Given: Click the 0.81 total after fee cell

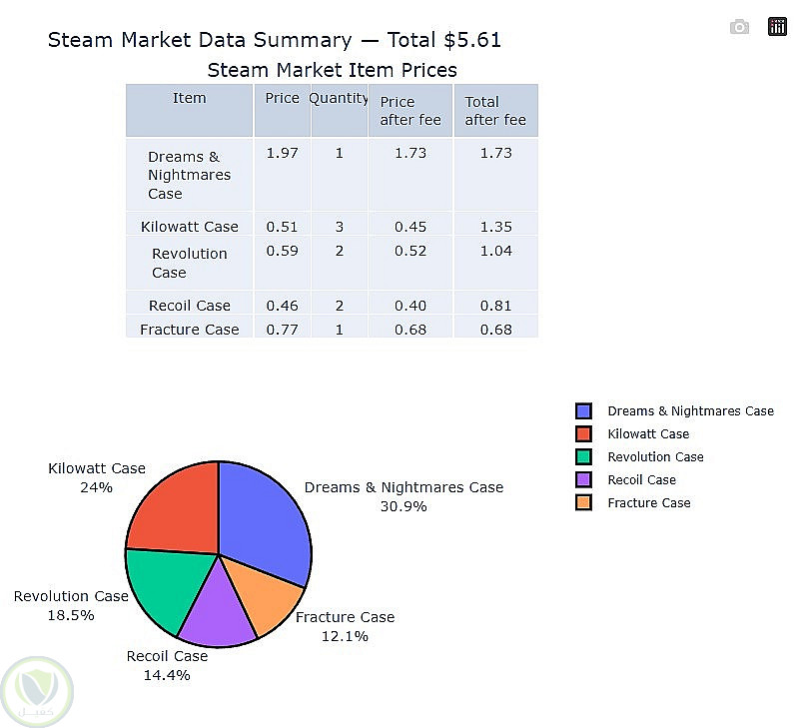Looking at the screenshot, I should point(495,304).
